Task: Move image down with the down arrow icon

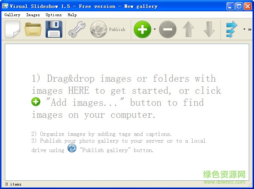Action: coord(209,29)
